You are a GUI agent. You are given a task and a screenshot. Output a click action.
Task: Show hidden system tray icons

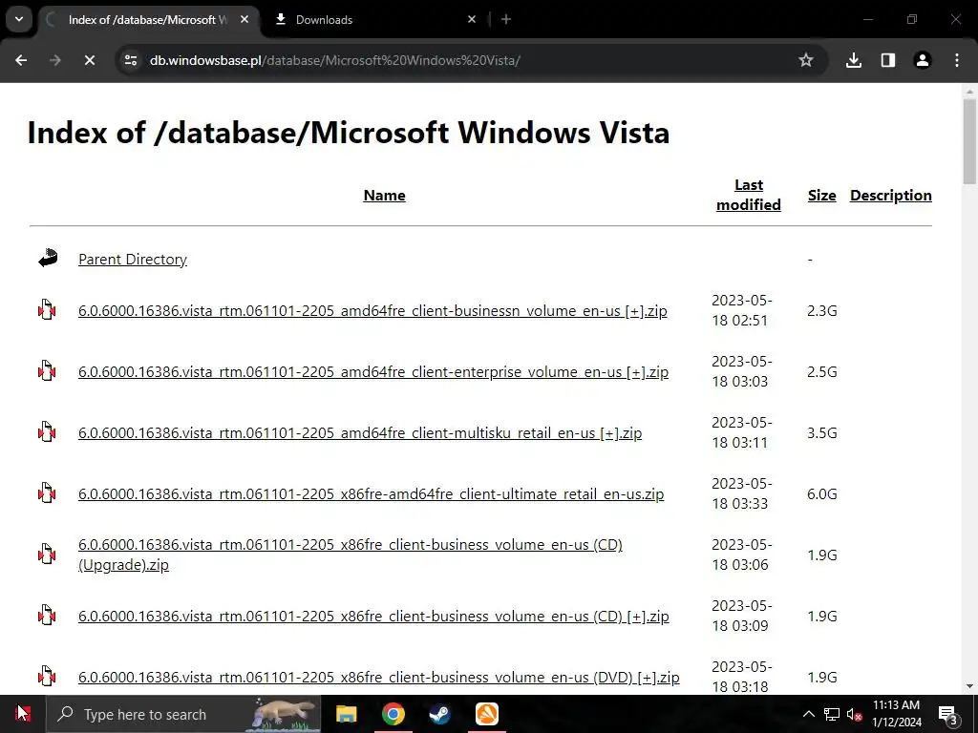(808, 714)
